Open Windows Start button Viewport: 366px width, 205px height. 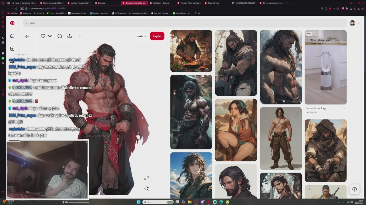pos(139,202)
